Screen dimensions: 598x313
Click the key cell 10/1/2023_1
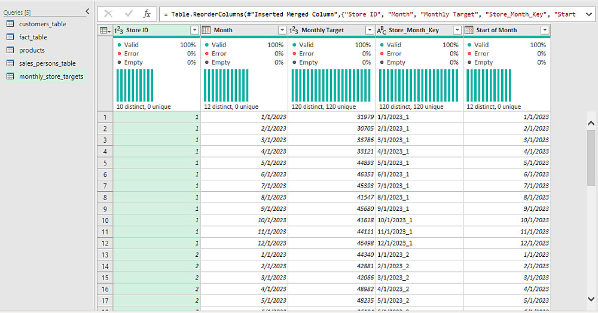tap(420, 220)
